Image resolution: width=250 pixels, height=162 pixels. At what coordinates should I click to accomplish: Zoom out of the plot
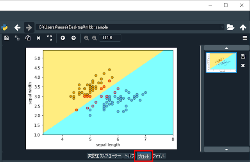click(86, 38)
